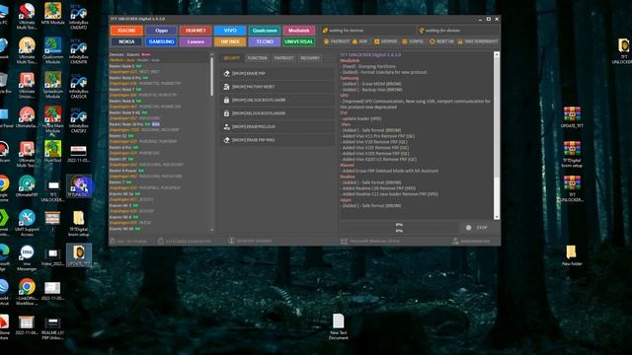
Task: Click the first waiting for devices field
Action: click(x=367, y=31)
